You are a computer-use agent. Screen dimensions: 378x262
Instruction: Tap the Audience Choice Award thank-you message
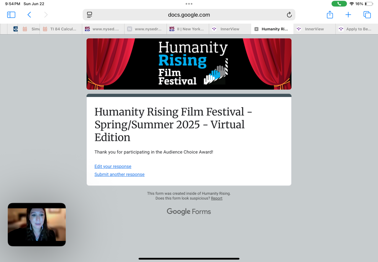click(154, 152)
